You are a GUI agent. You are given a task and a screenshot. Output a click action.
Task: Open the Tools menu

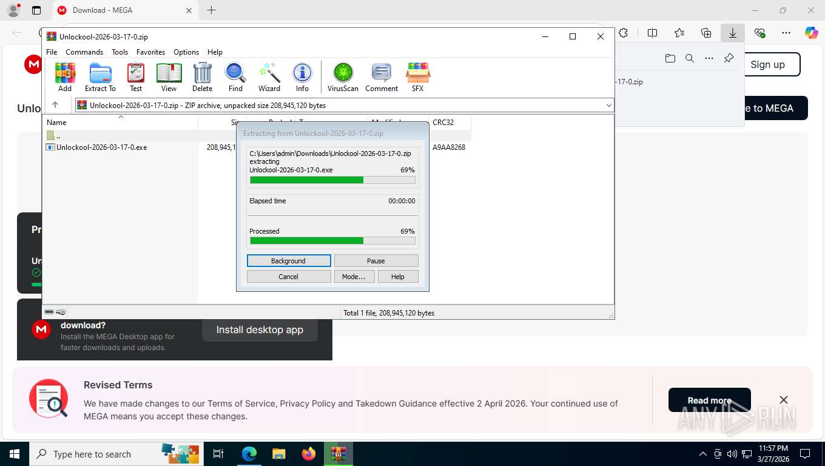tap(120, 52)
